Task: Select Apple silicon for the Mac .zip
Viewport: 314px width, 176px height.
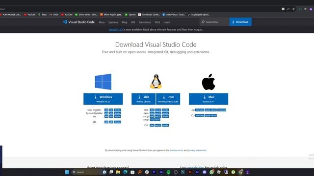Action: 210,110
